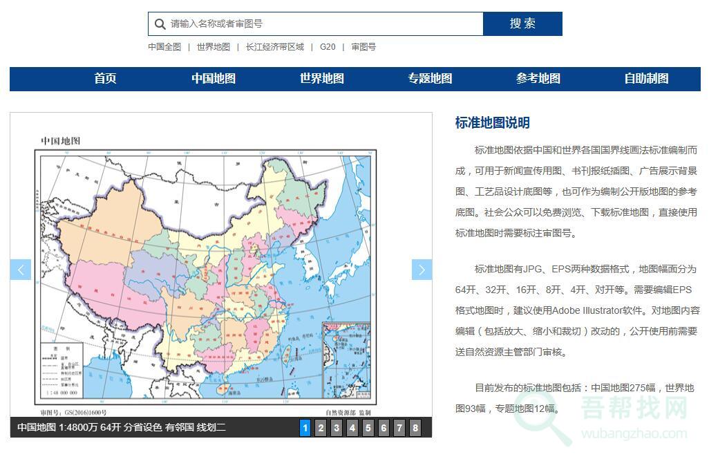This screenshot has width=709, height=459.
Task: Select slide 5 in the carousel pager
Action: coord(368,428)
